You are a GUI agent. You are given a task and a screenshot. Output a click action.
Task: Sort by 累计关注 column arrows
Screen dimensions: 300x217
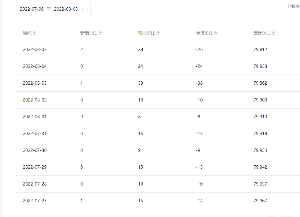pyautogui.click(x=274, y=33)
